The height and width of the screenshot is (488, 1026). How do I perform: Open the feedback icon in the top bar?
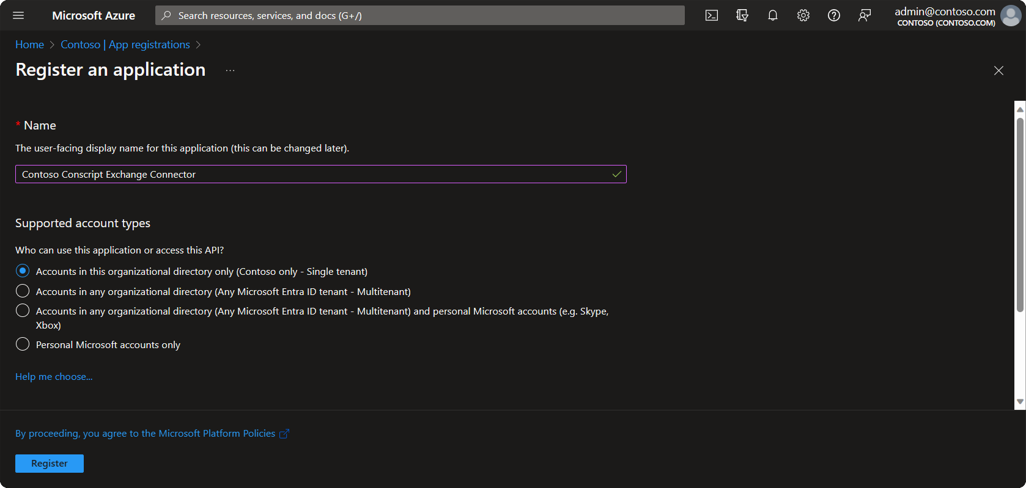[865, 15]
